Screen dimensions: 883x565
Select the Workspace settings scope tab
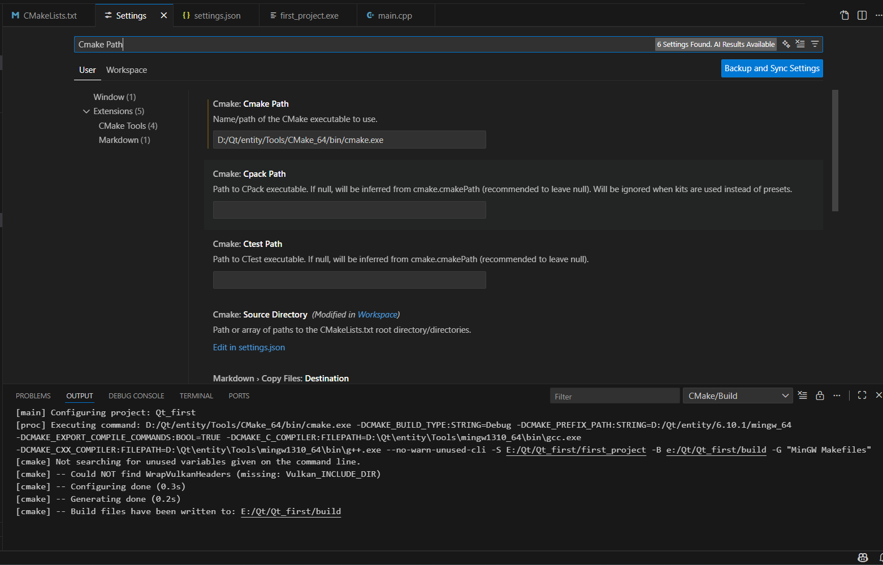coord(127,70)
